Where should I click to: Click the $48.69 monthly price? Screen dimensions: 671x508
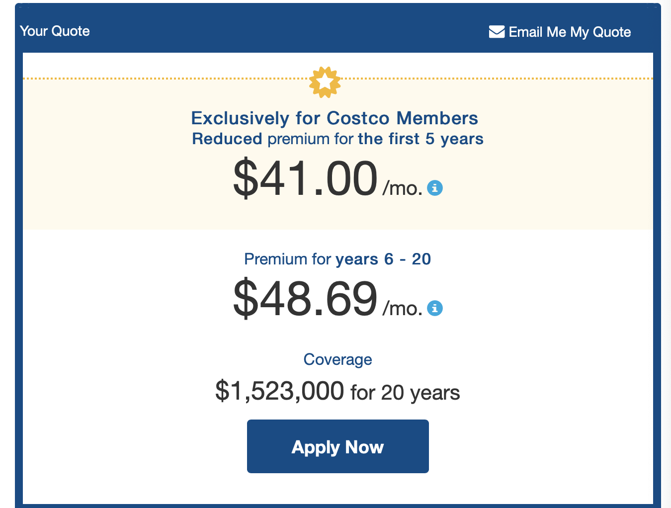(305, 299)
